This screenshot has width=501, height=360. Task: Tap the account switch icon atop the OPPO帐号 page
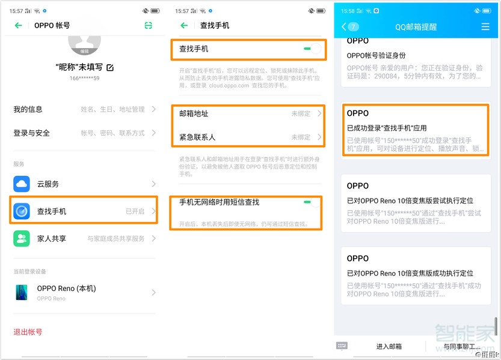(147, 25)
